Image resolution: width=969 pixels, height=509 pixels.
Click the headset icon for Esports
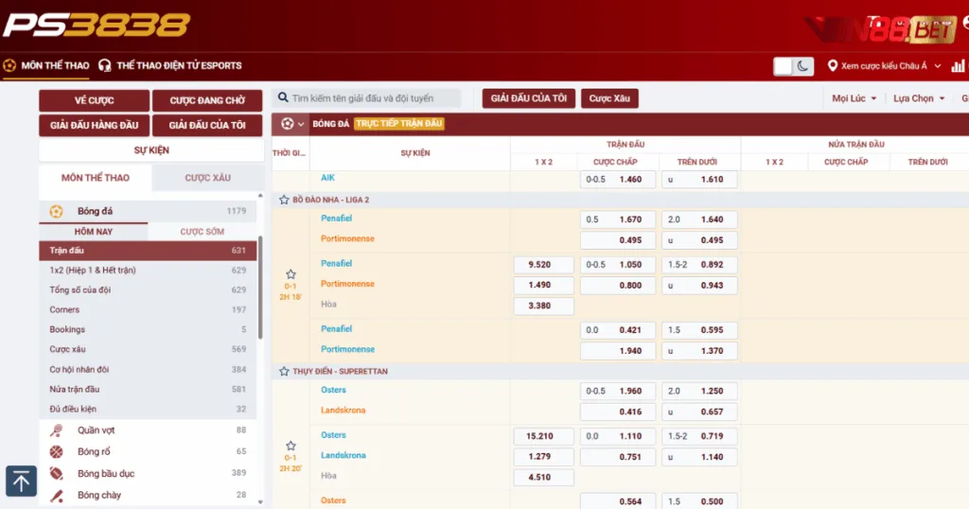(x=104, y=65)
